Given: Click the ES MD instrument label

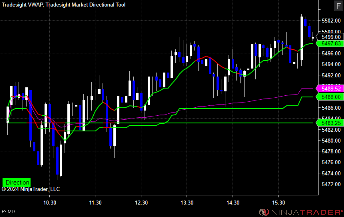Looking at the screenshot, I should [x=8, y=212].
